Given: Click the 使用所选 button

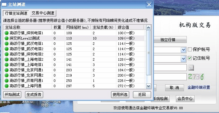Looking at the screenshot, I should (x=120, y=95).
